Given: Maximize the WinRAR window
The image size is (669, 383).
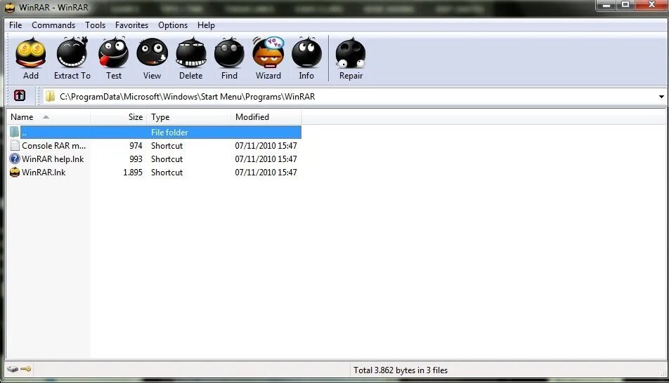Looking at the screenshot, I should [x=625, y=5].
